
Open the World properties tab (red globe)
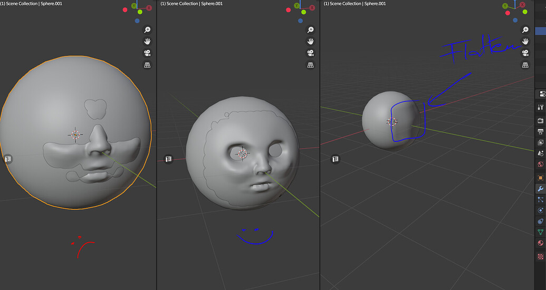click(540, 165)
